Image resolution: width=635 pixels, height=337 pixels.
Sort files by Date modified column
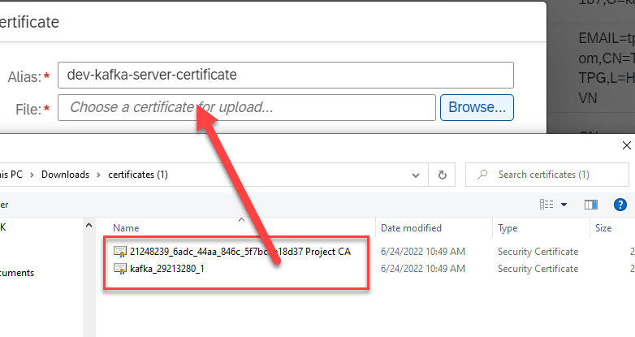(411, 228)
